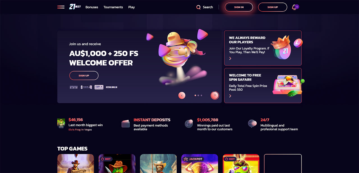Select the third carousel dot
Screen dimensions: 359x173
coord(201,95)
